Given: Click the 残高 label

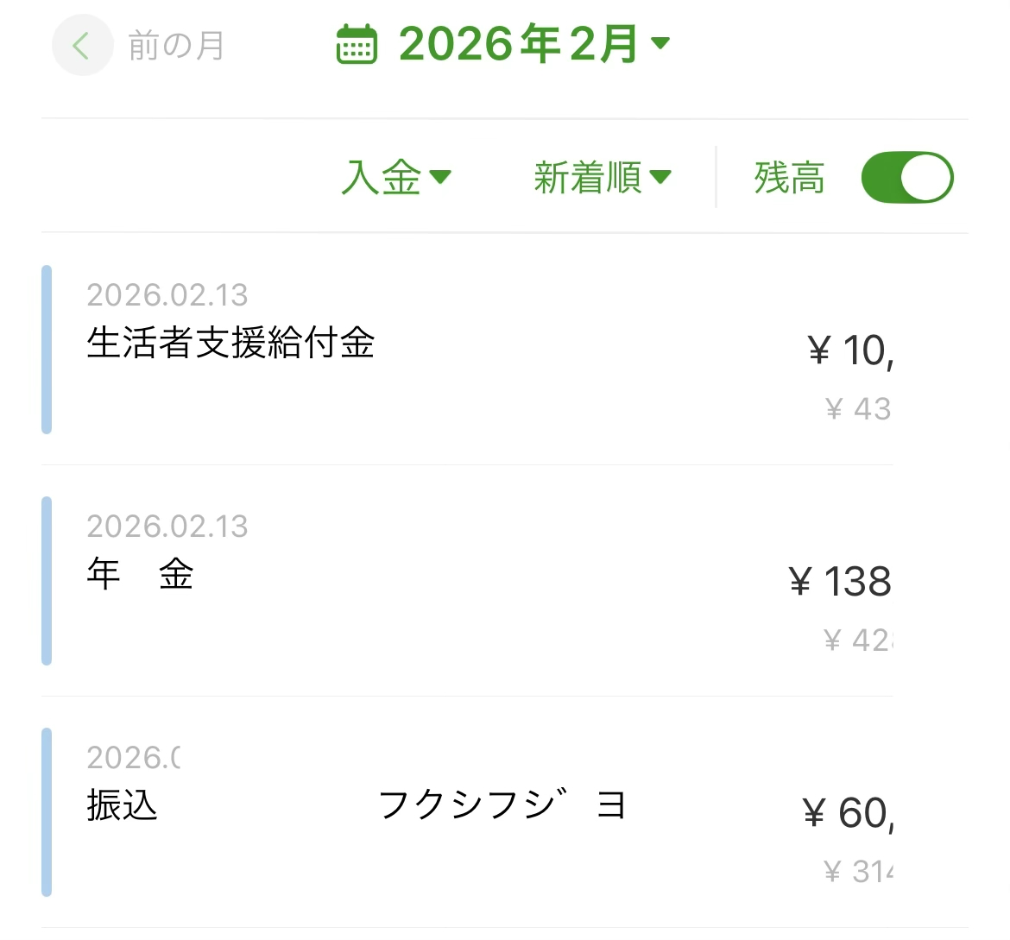Looking at the screenshot, I should 789,178.
